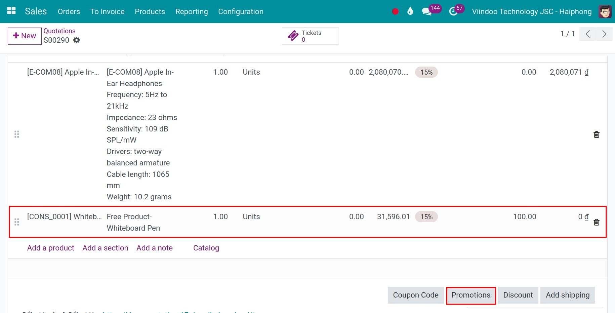615x313 pixels.
Task: Create a New quotation
Action: [25, 36]
